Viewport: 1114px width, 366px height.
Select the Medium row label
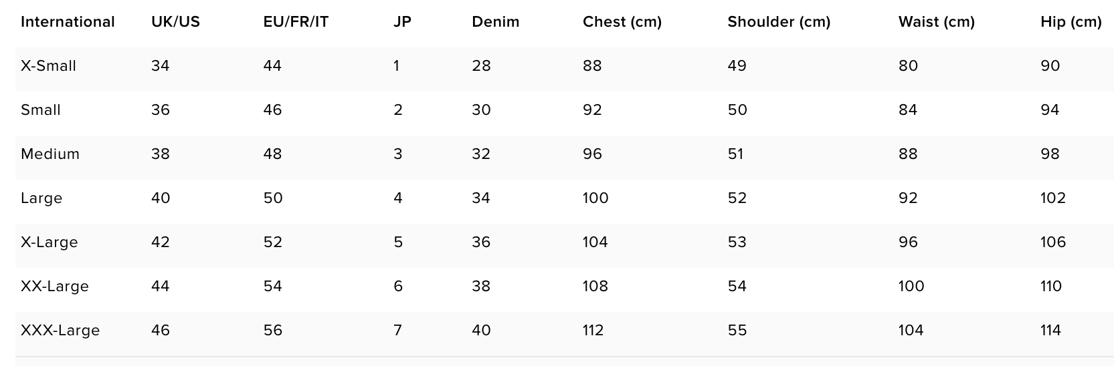point(50,154)
